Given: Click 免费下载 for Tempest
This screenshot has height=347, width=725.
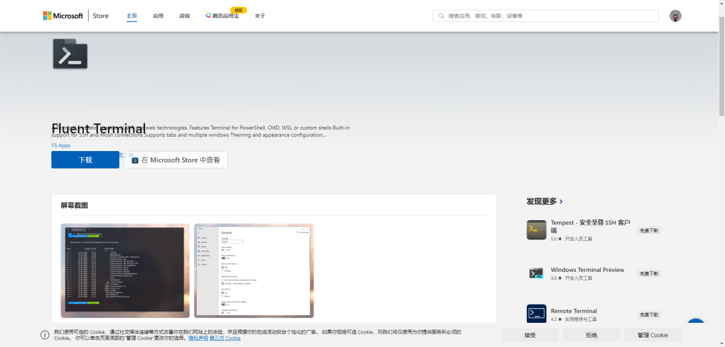Looking at the screenshot, I should pyautogui.click(x=648, y=230).
